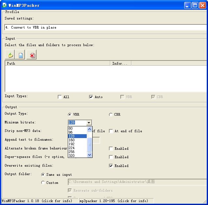This screenshot has height=205, width=208.
Task: Select 80 in bitrate list
Action: (78, 128)
